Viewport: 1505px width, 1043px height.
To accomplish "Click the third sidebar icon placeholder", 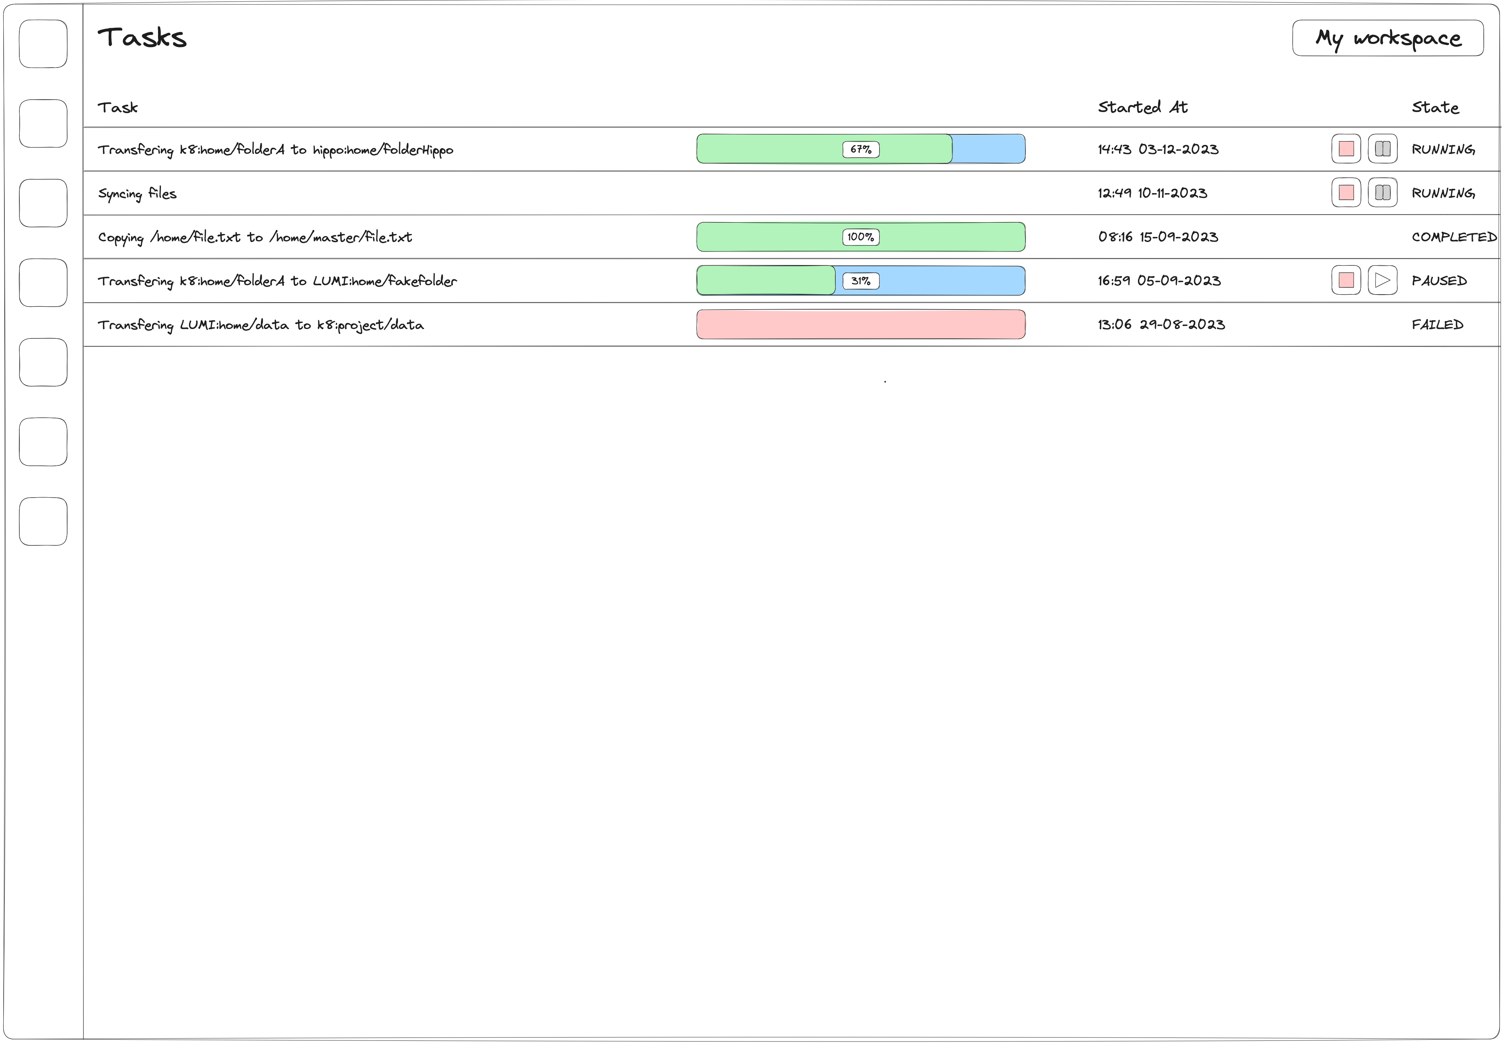I will pos(43,203).
